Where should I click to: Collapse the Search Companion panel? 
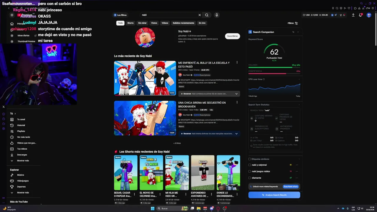click(298, 32)
